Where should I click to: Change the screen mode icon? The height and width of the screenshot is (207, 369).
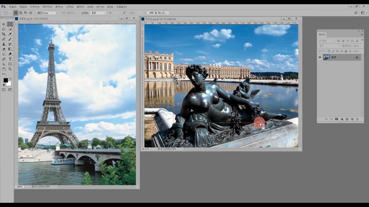(10, 90)
